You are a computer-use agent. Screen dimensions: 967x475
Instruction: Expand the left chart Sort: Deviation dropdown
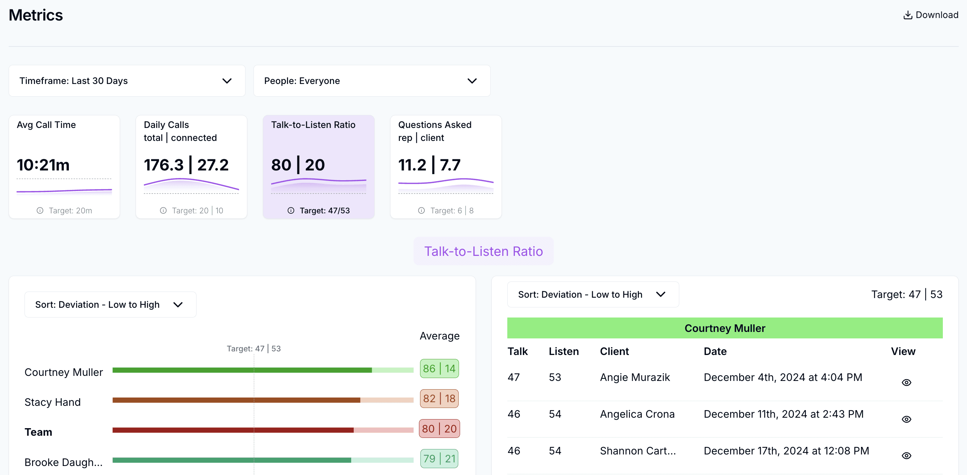110,304
